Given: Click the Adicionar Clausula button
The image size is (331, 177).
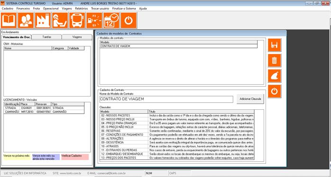Looking at the screenshot, I should [250, 99].
